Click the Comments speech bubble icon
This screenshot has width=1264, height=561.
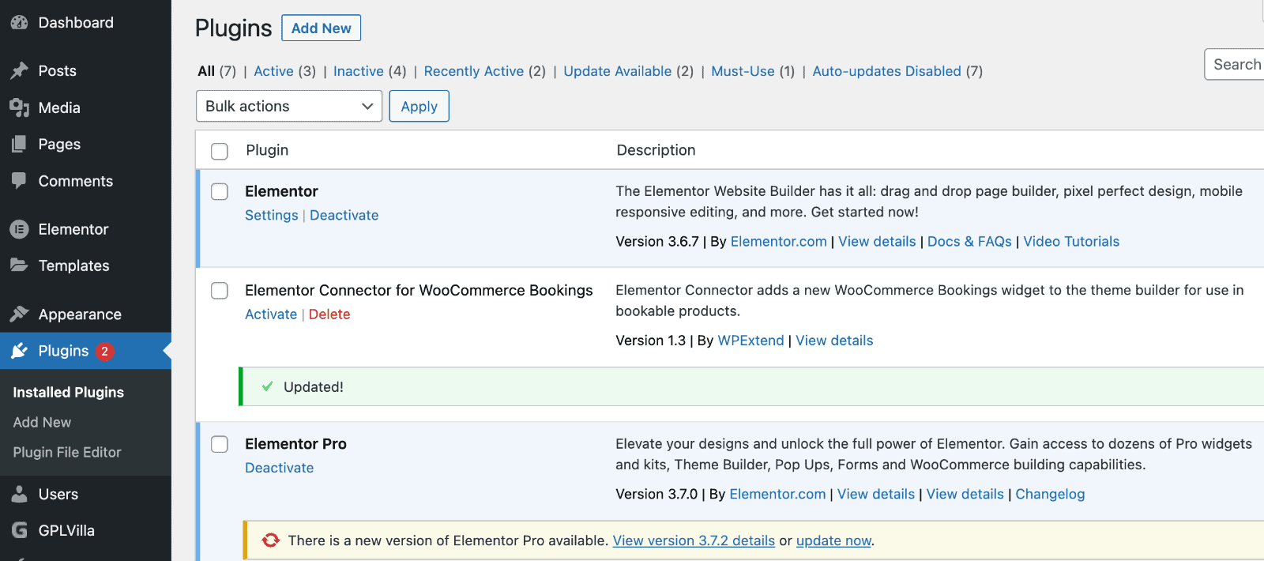19,181
